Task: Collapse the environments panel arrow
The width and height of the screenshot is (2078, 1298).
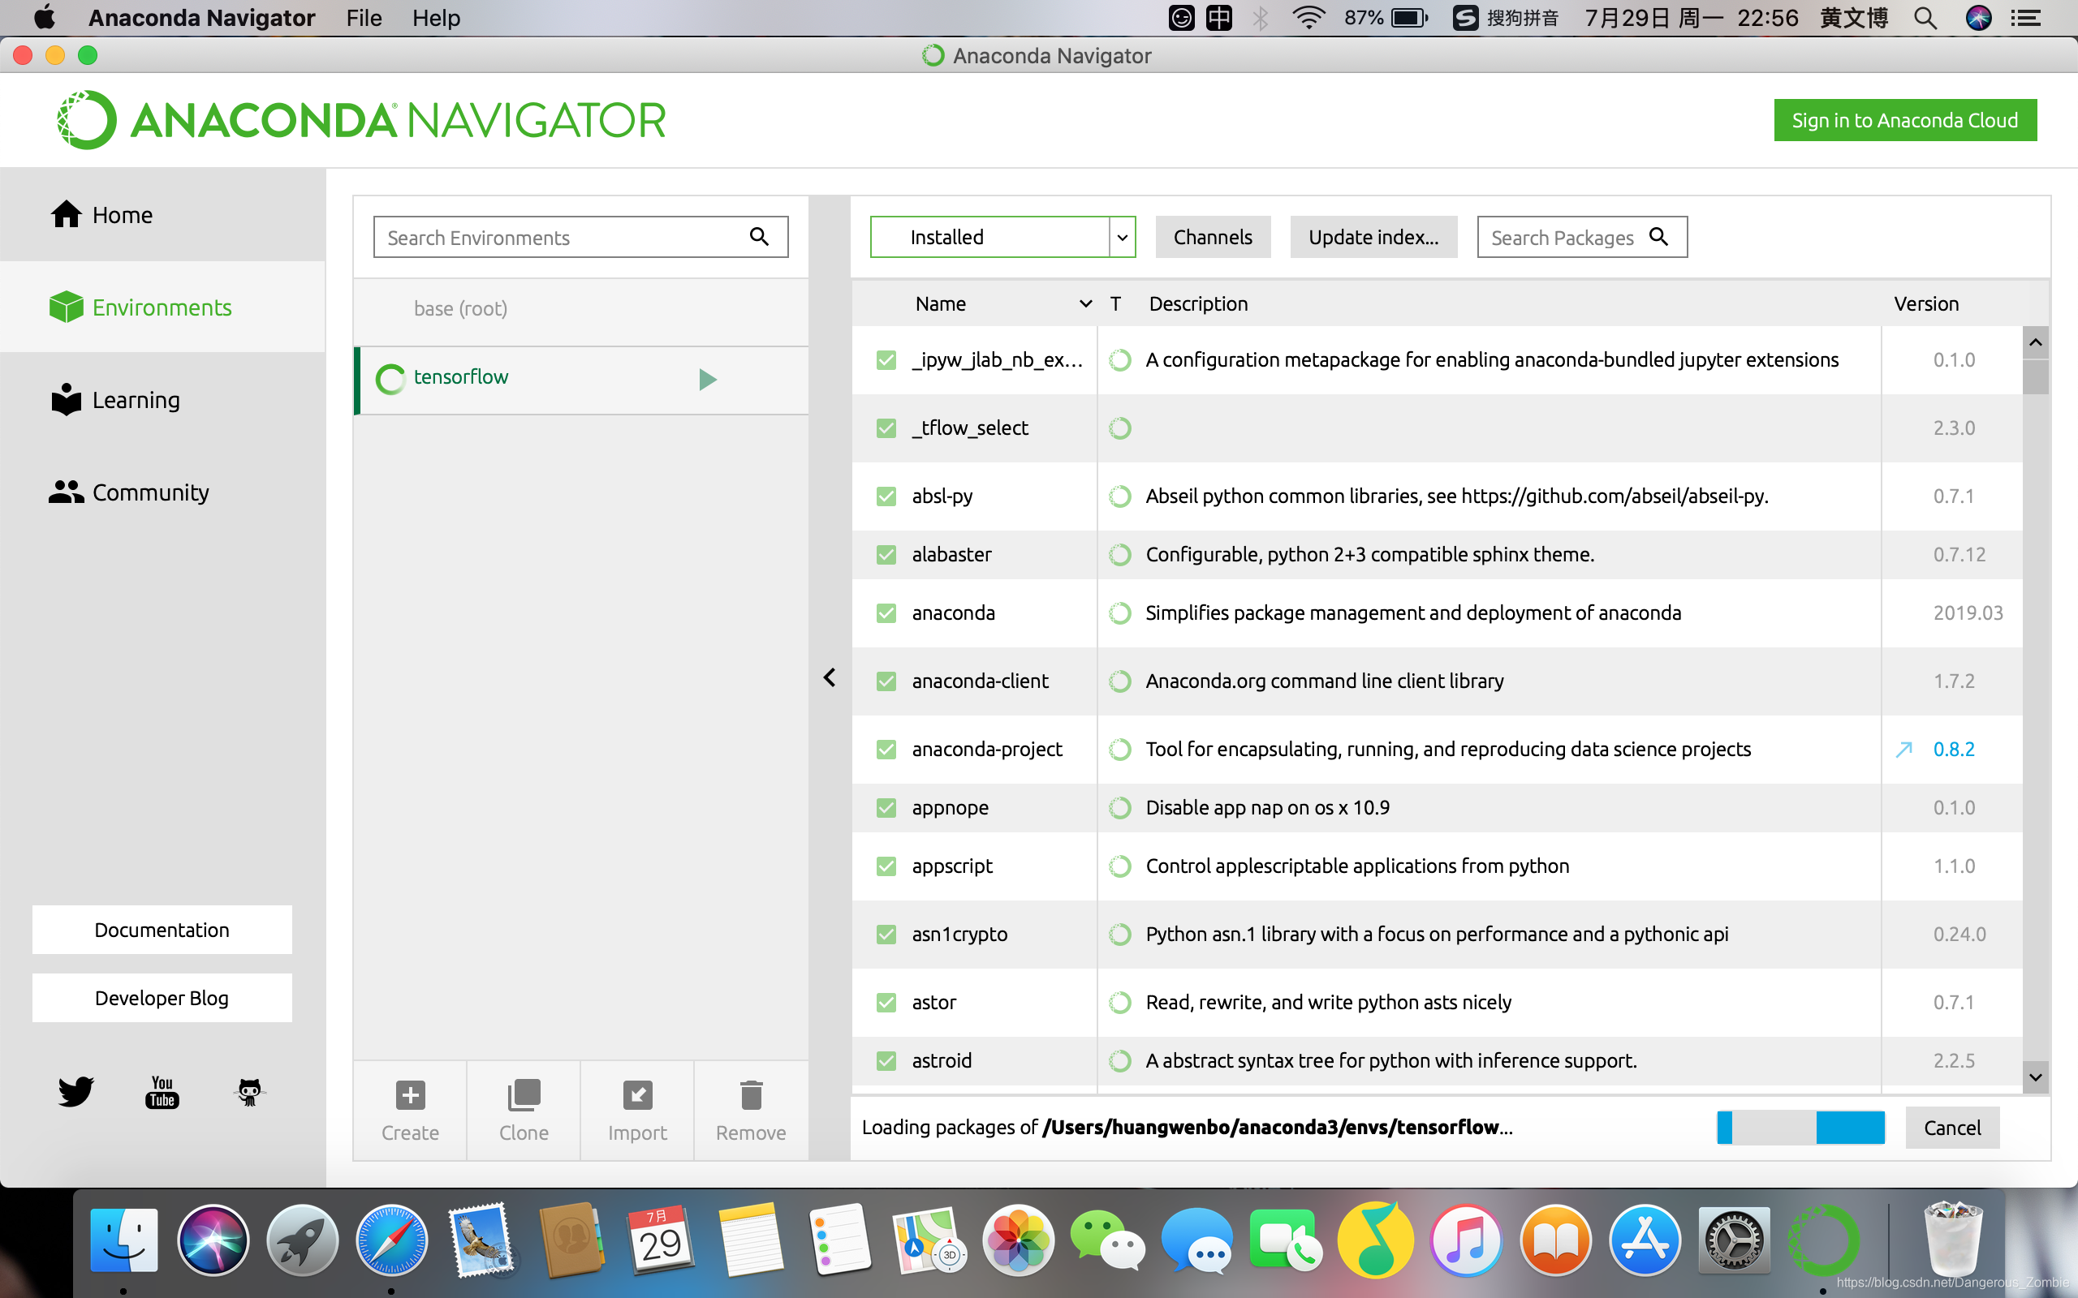Action: [x=830, y=677]
